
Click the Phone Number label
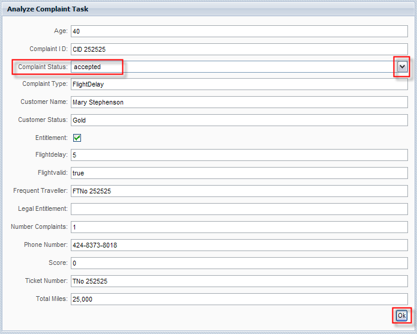46,244
